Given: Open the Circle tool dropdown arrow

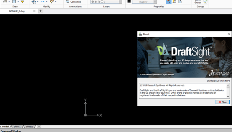Looking at the screenshot, I should [x=9, y=2].
